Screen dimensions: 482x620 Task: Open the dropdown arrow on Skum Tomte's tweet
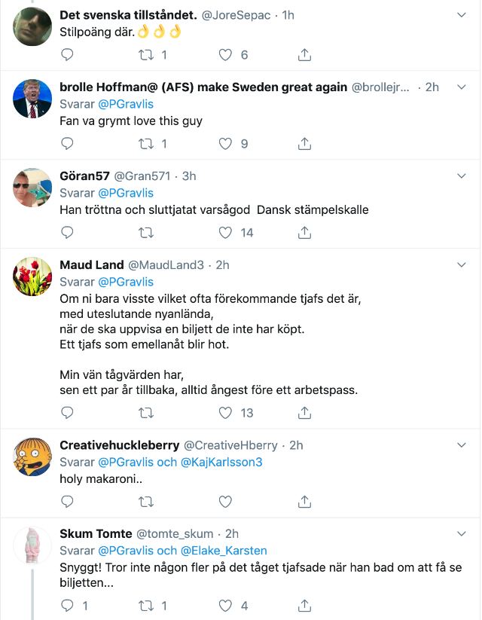tap(462, 533)
